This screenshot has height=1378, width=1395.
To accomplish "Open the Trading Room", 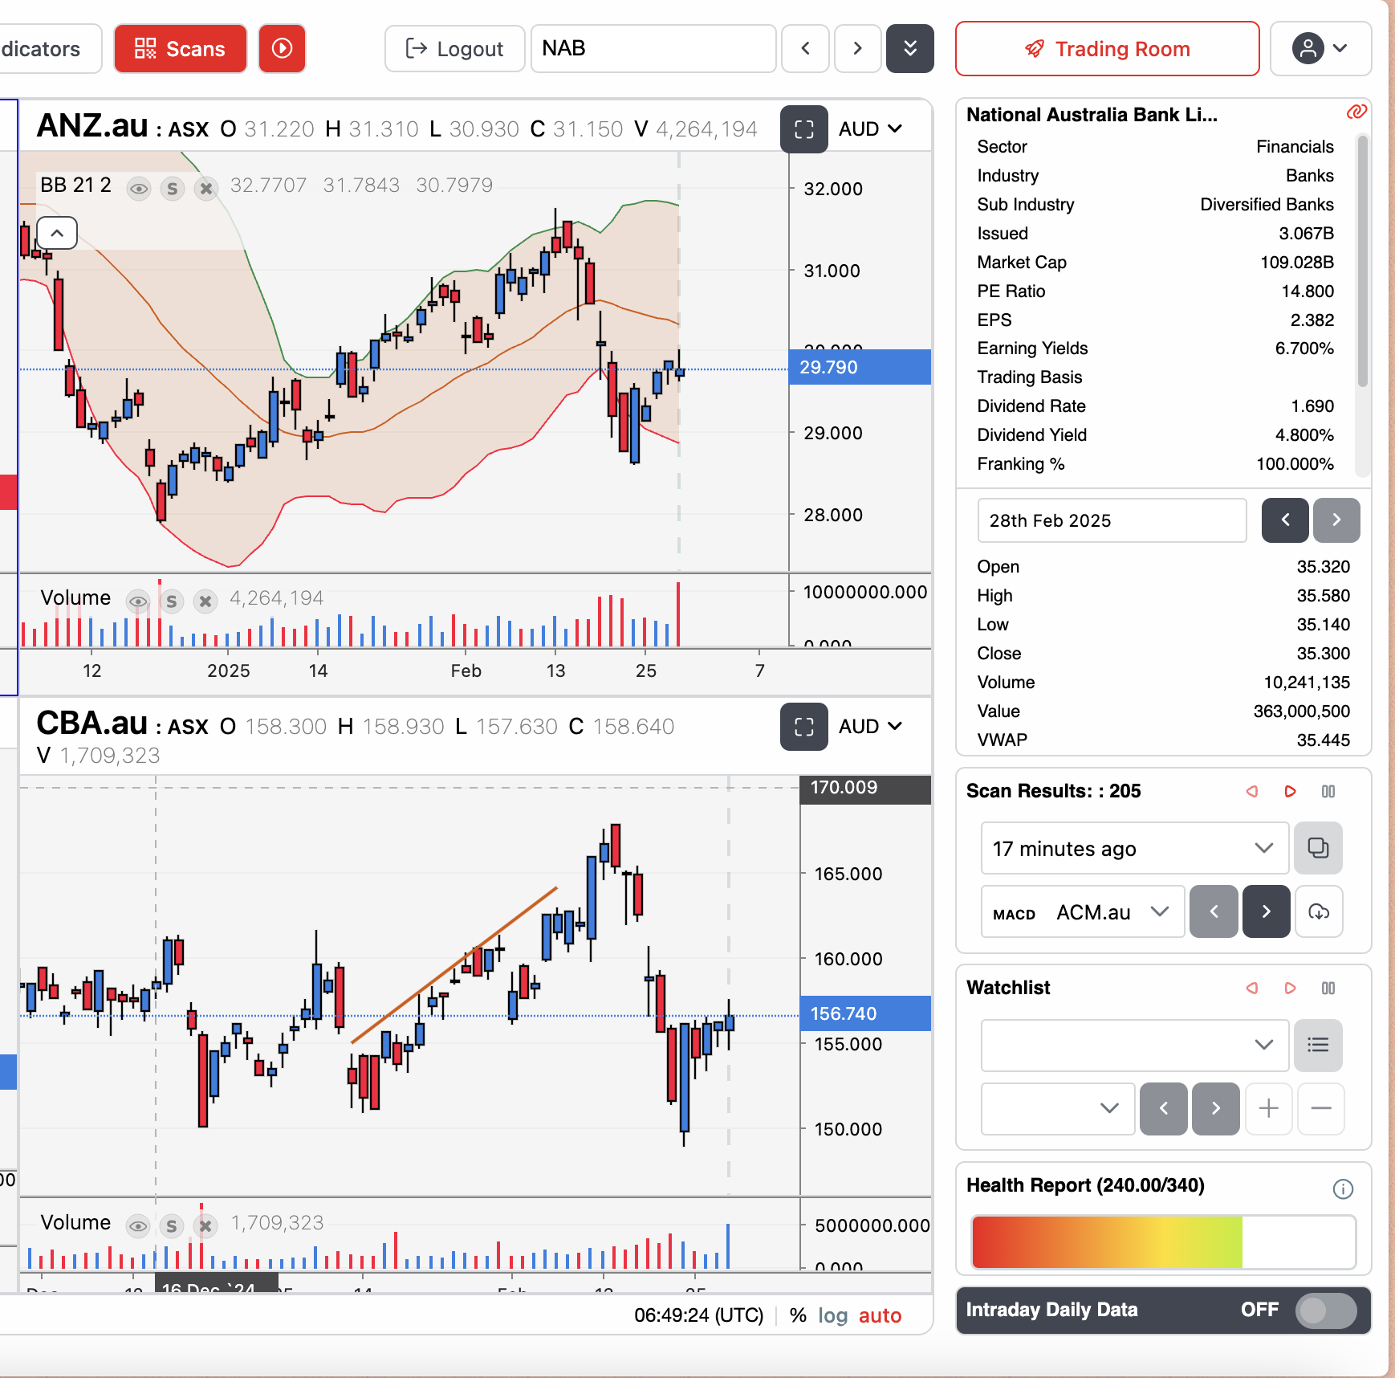I will tap(1107, 48).
